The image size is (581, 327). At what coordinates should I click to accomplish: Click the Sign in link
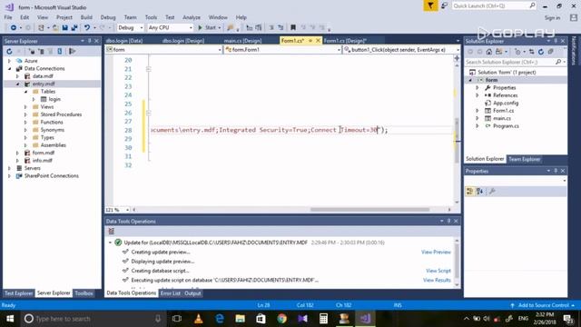coord(552,18)
